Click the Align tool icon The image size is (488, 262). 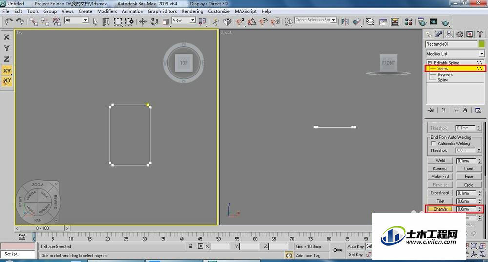tap(356, 22)
